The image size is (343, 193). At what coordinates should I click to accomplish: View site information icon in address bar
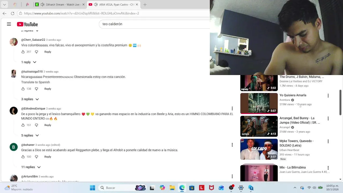click(x=21, y=13)
